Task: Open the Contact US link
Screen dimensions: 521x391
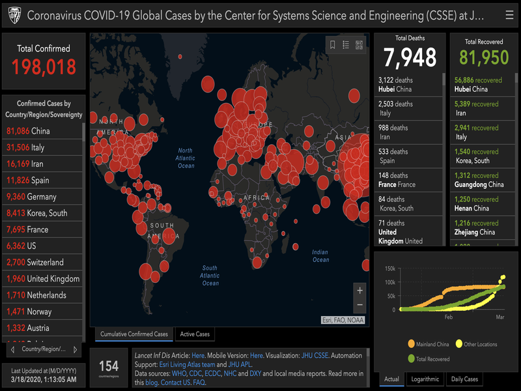Action: coord(175,383)
